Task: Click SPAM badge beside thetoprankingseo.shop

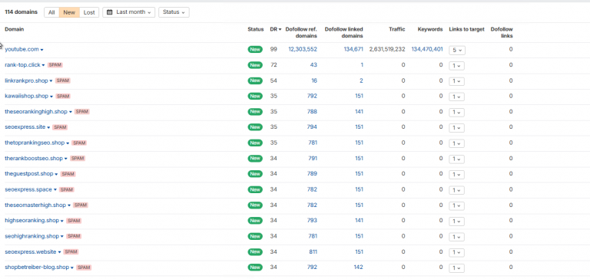Action: coord(79,143)
